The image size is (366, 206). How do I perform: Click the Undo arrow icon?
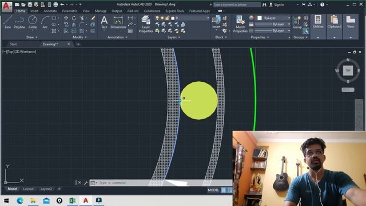pos(62,5)
